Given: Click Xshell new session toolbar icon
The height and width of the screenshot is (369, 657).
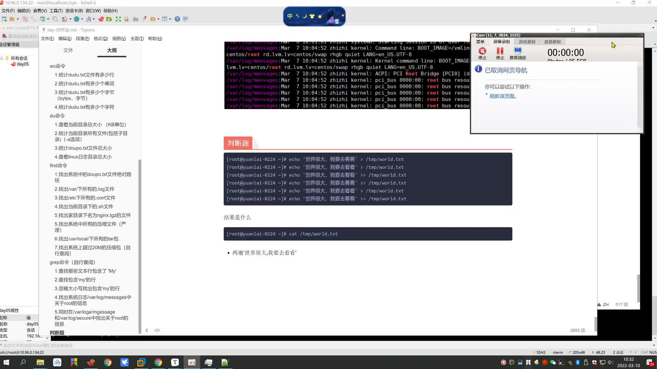Looking at the screenshot, I should click(4, 19).
